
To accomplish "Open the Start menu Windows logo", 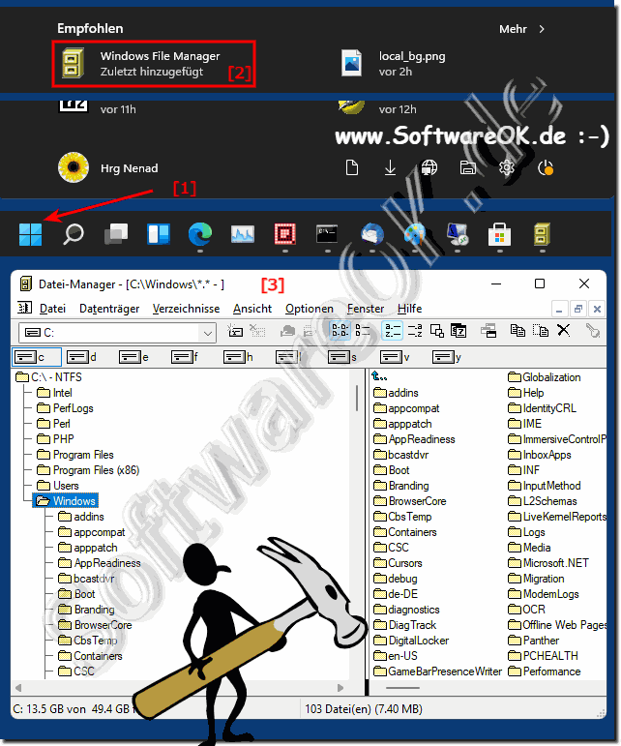I will point(30,234).
